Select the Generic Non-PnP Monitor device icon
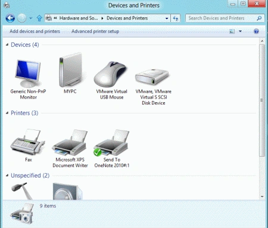Image resolution: width=268 pixels, height=228 pixels. 28,73
